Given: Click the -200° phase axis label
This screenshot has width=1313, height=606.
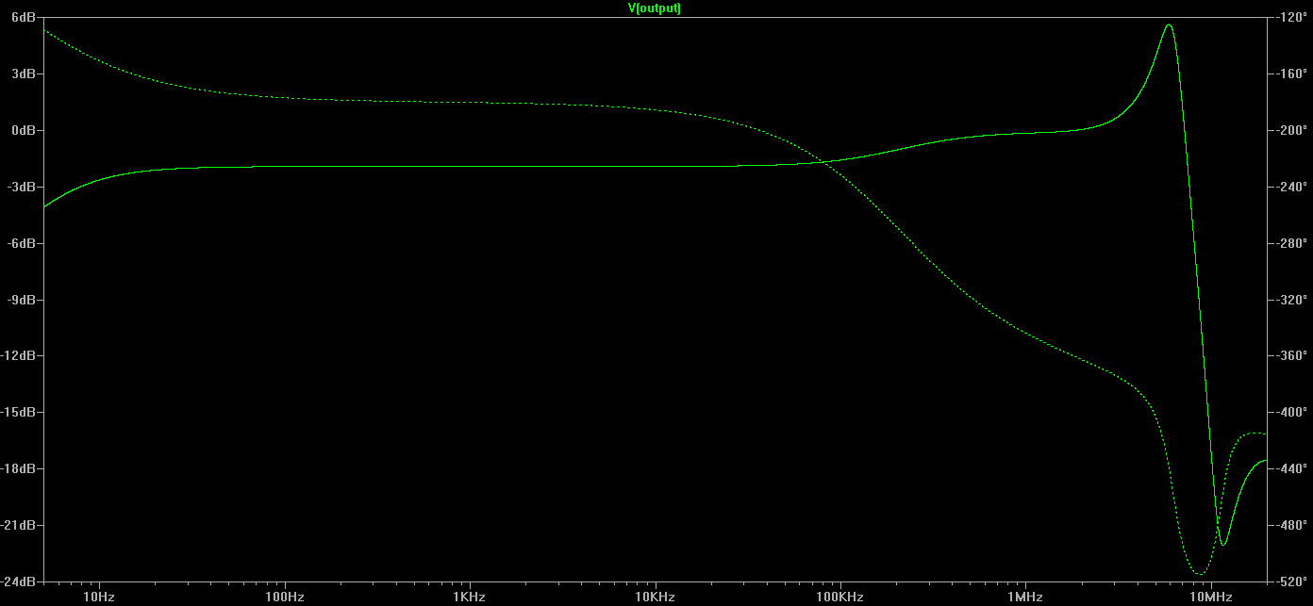Looking at the screenshot, I should coord(1289,130).
